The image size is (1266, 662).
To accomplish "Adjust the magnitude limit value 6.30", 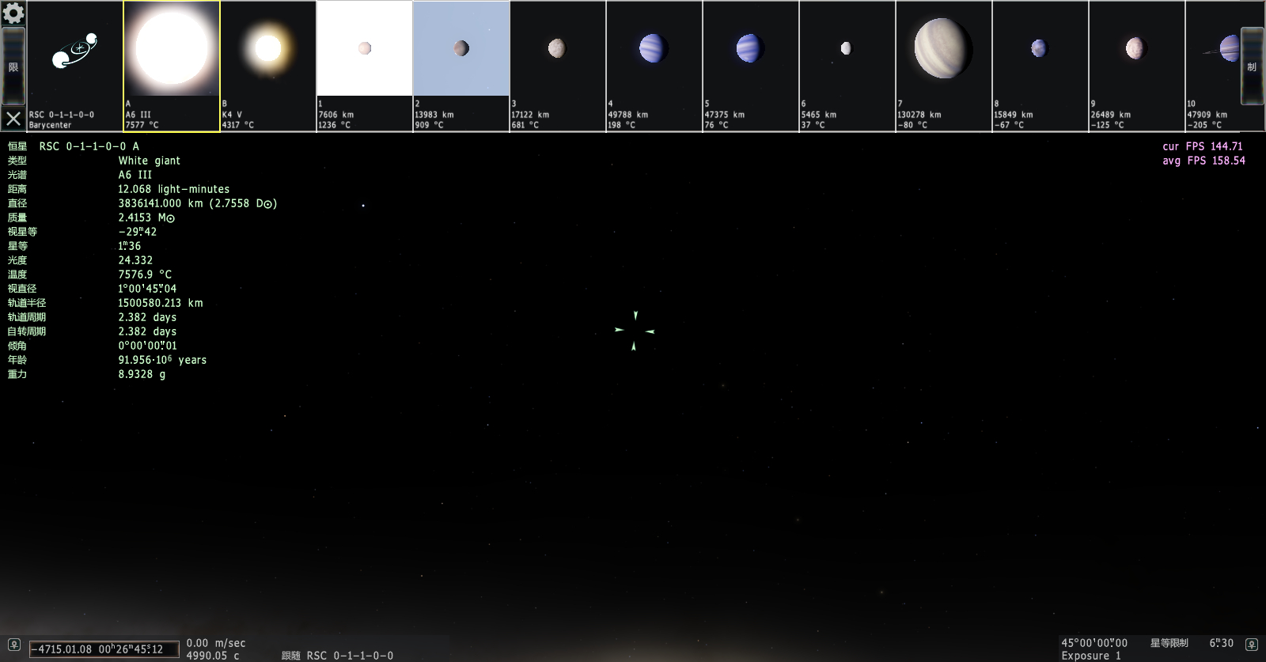I will tap(1222, 643).
